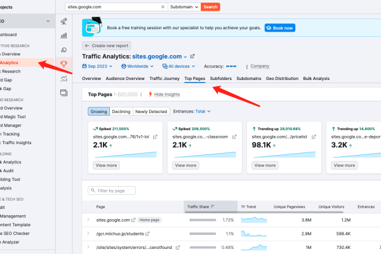Open SEO Content Template in sidebar
The height and width of the screenshot is (254, 381).
click(15, 225)
